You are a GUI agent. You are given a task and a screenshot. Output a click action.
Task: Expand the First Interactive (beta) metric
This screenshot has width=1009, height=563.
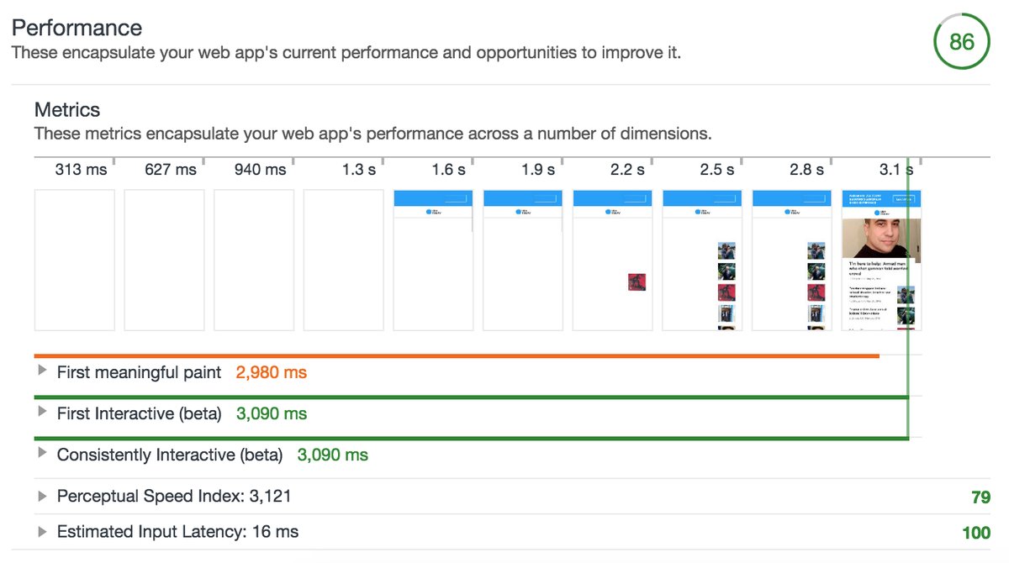tap(43, 413)
